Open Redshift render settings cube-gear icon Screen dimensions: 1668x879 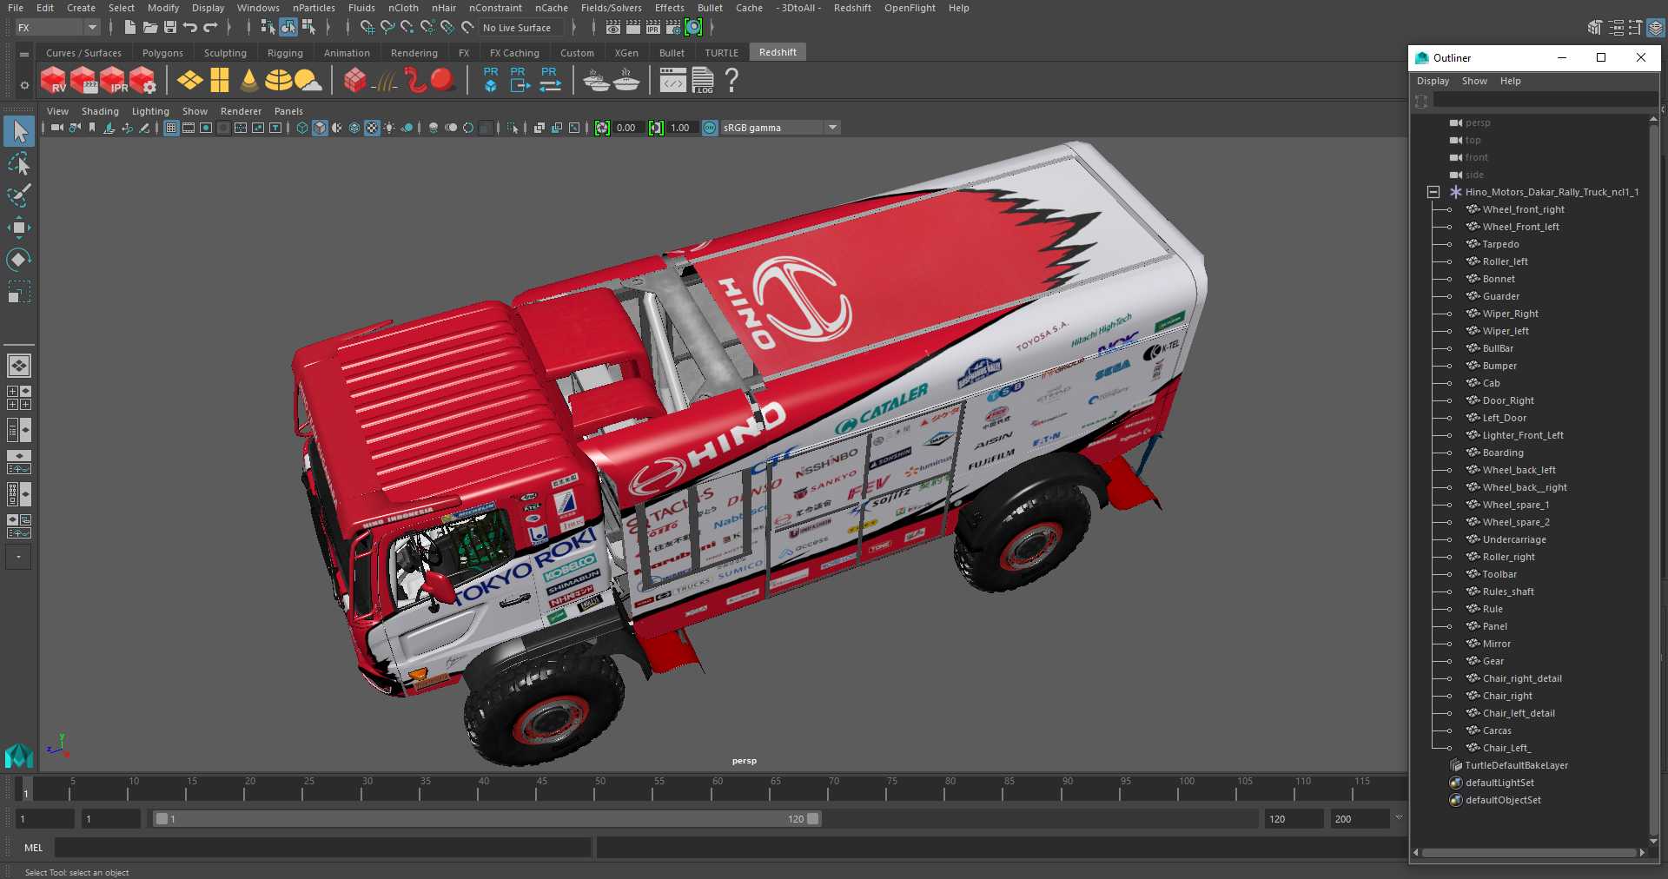coord(143,81)
